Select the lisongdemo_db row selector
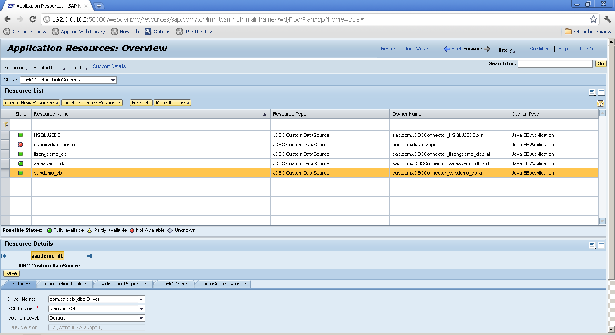The height and width of the screenshot is (335, 615). tap(5, 154)
